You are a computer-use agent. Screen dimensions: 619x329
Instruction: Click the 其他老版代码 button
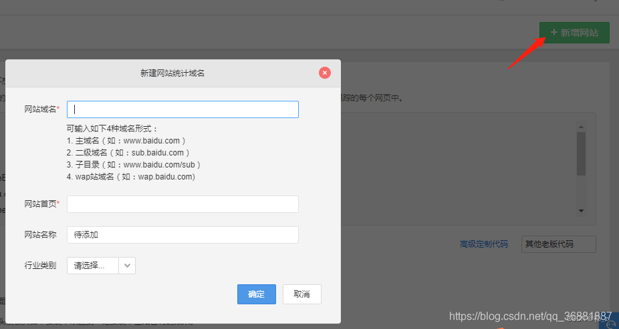[558, 244]
